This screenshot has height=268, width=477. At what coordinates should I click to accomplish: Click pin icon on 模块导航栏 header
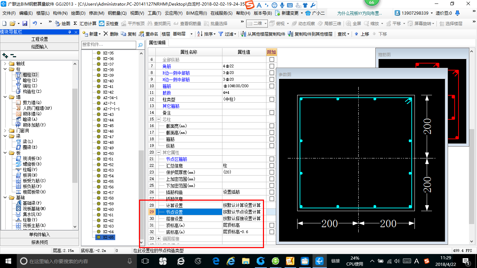point(69,32)
